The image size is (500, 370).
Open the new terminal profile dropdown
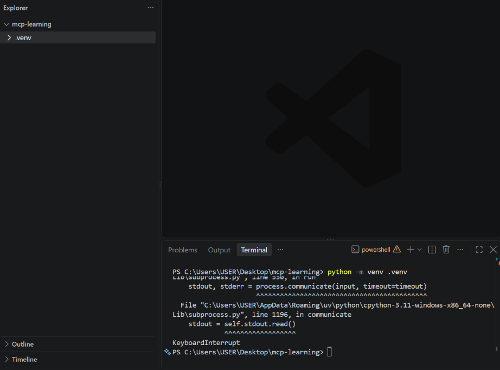click(420, 250)
